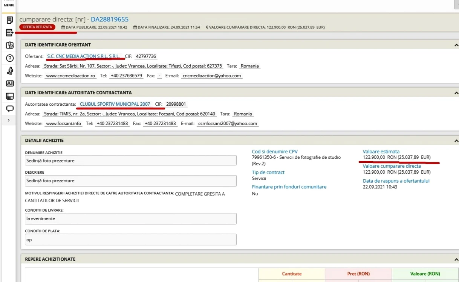This screenshot has width=459, height=282.
Task: Open the MENIU menu at top left
Action: [x=9, y=5]
